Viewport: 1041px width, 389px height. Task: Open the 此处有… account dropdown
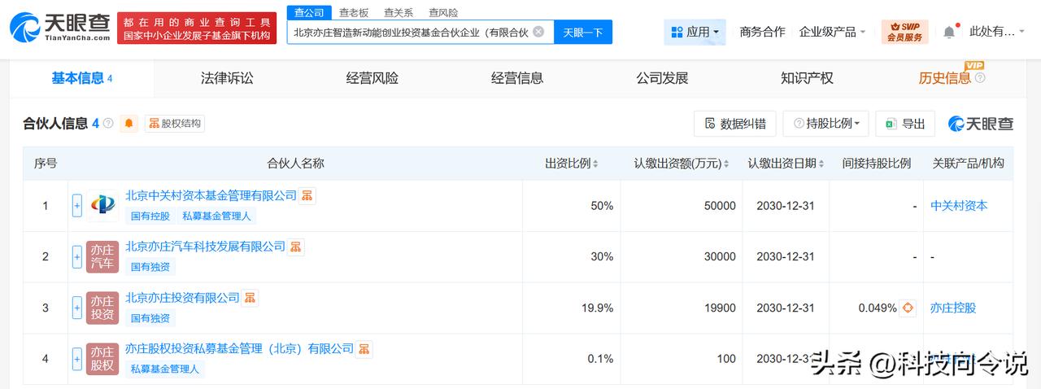click(x=999, y=32)
